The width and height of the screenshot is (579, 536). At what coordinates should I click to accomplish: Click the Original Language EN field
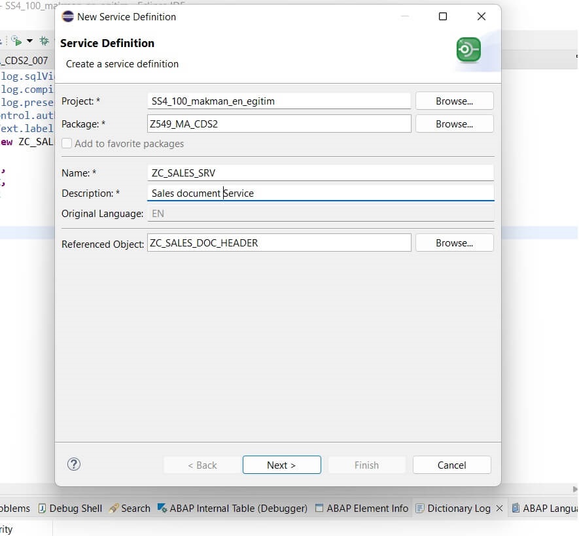pos(321,214)
